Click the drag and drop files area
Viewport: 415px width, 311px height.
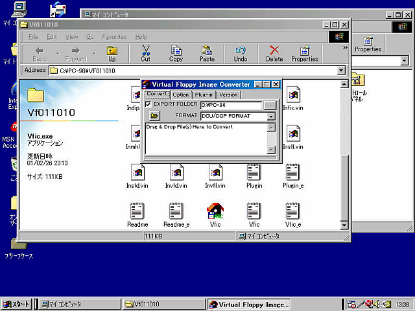[x=206, y=139]
